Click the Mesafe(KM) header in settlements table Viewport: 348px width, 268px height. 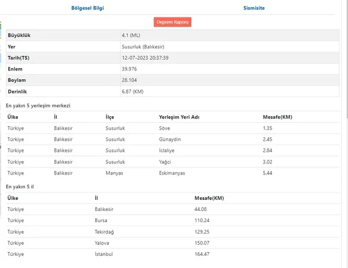click(x=277, y=117)
